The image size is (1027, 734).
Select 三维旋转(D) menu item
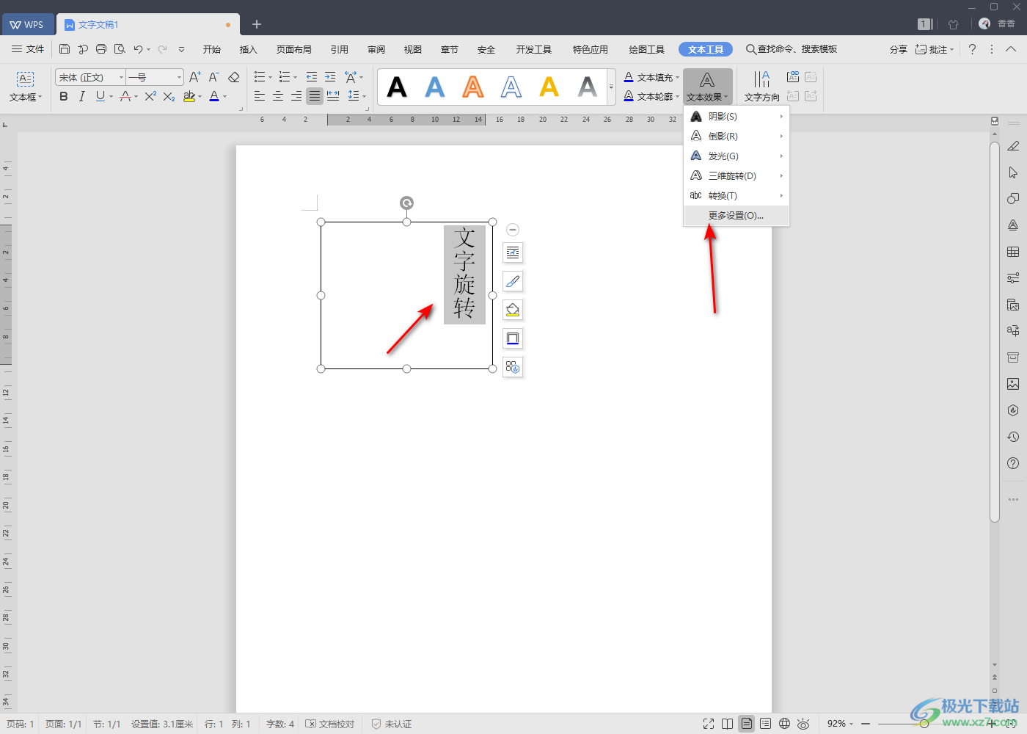click(x=737, y=175)
